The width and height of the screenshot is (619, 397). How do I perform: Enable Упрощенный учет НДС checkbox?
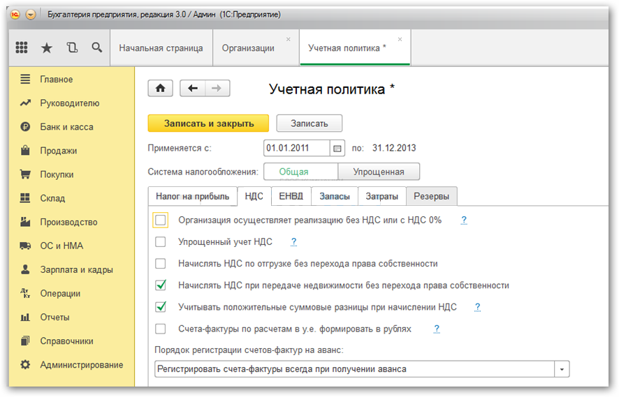point(161,242)
